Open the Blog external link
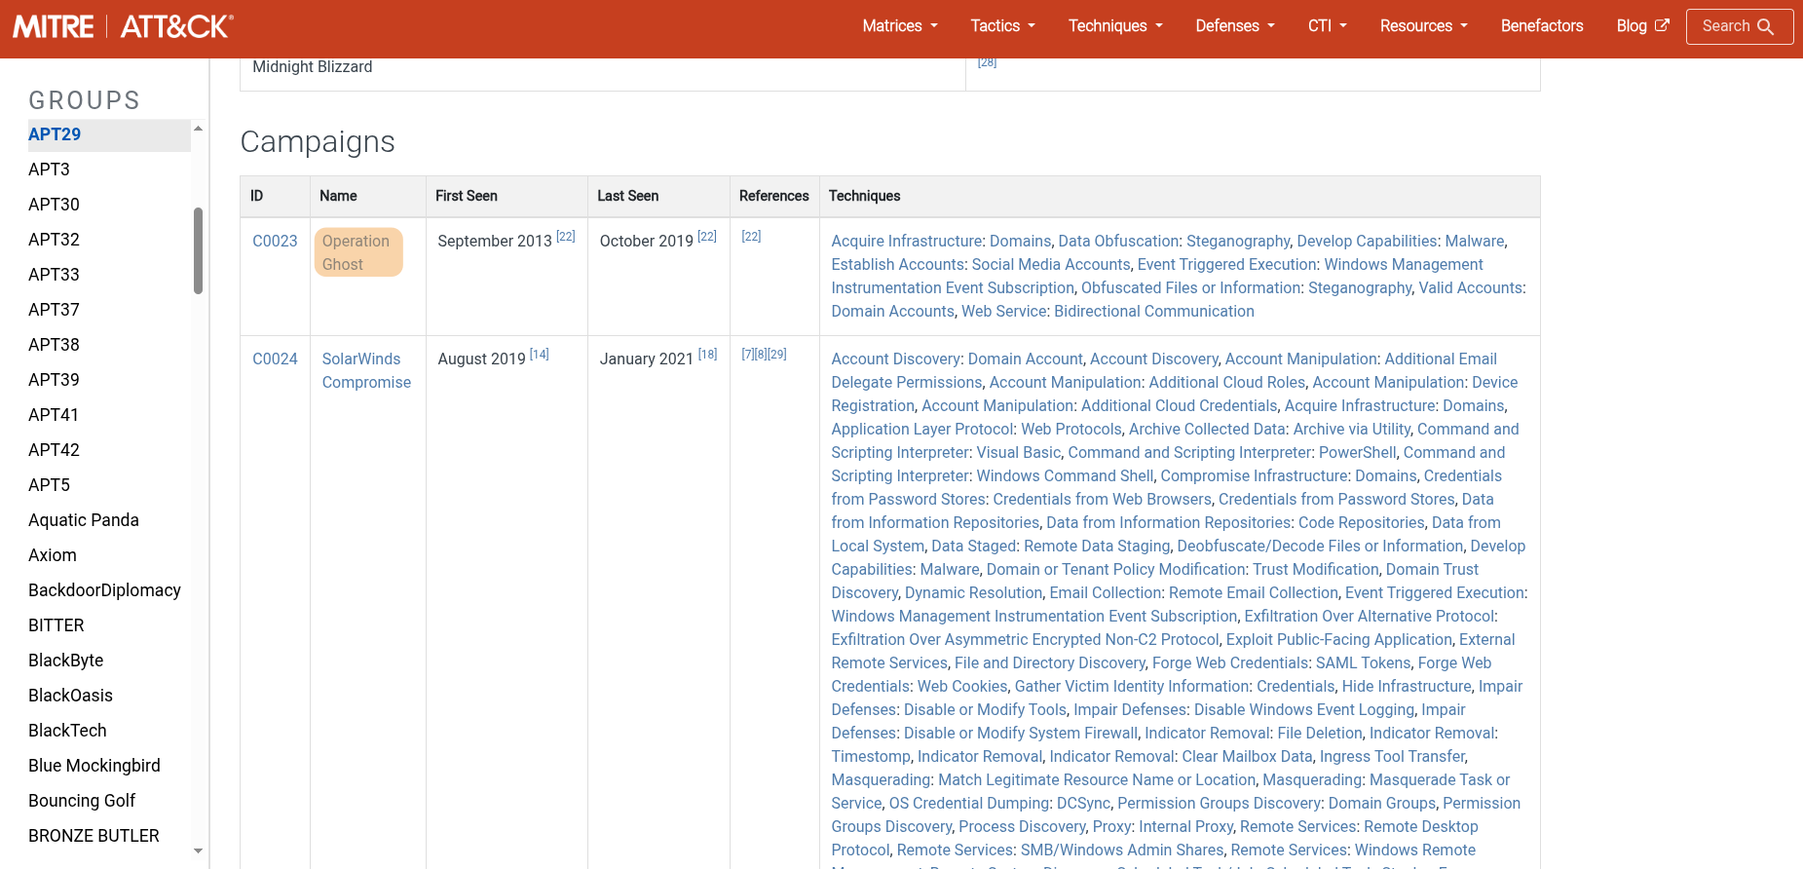The width and height of the screenshot is (1803, 869). pos(1641,26)
